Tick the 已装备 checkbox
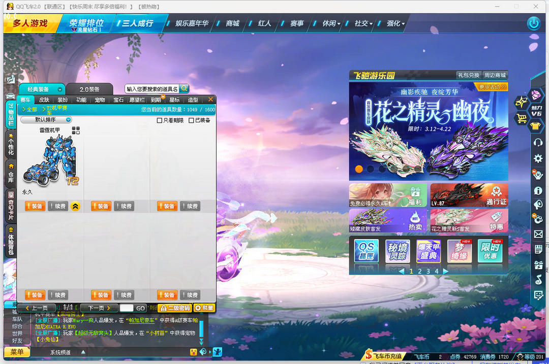 (x=191, y=120)
